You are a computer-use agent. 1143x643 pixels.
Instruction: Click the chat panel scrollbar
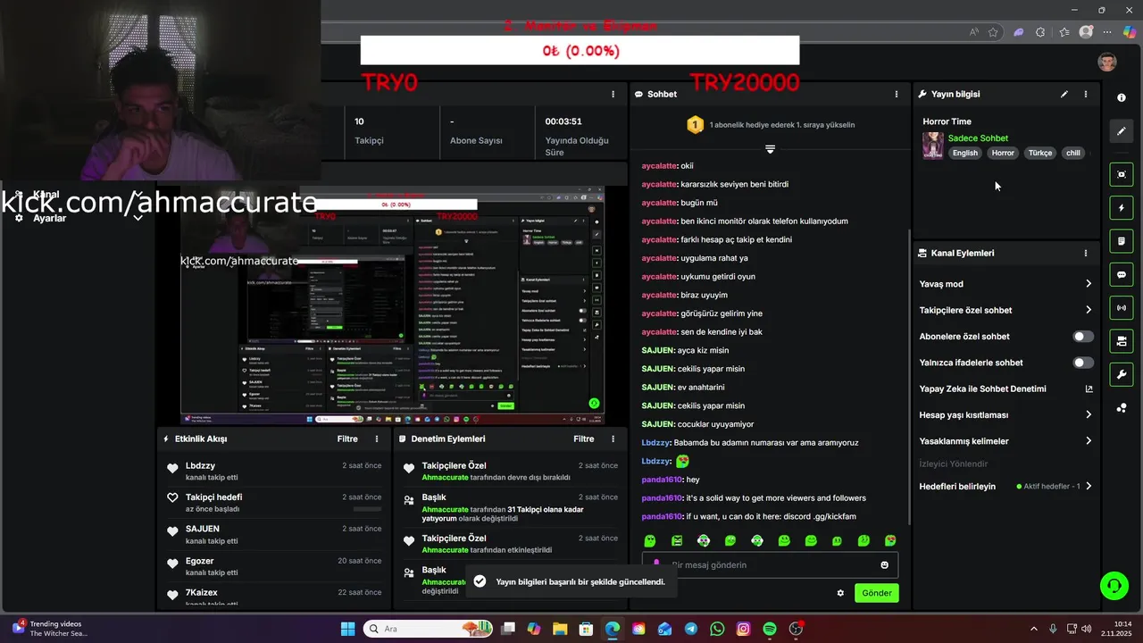908,375
